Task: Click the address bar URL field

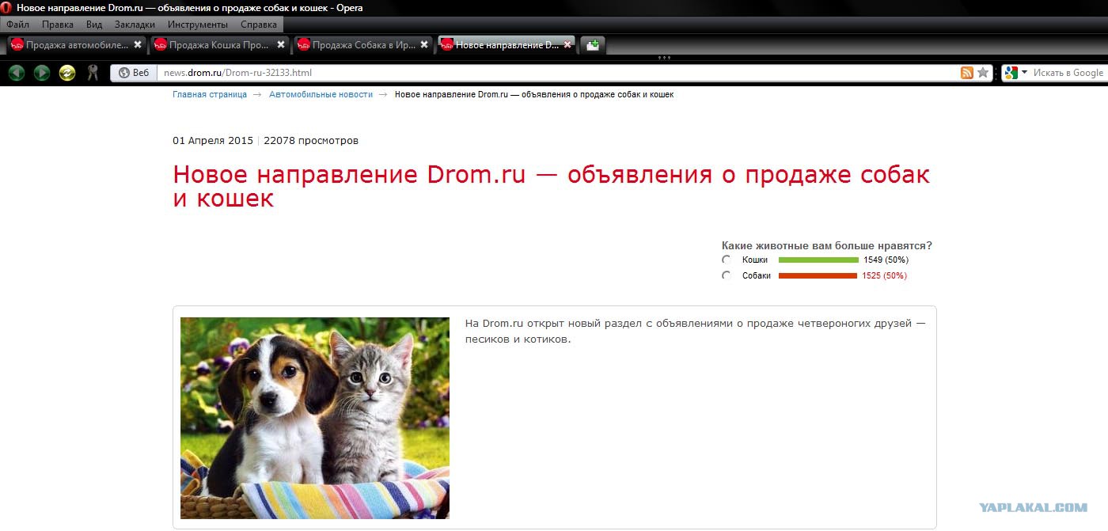Action: [x=558, y=73]
